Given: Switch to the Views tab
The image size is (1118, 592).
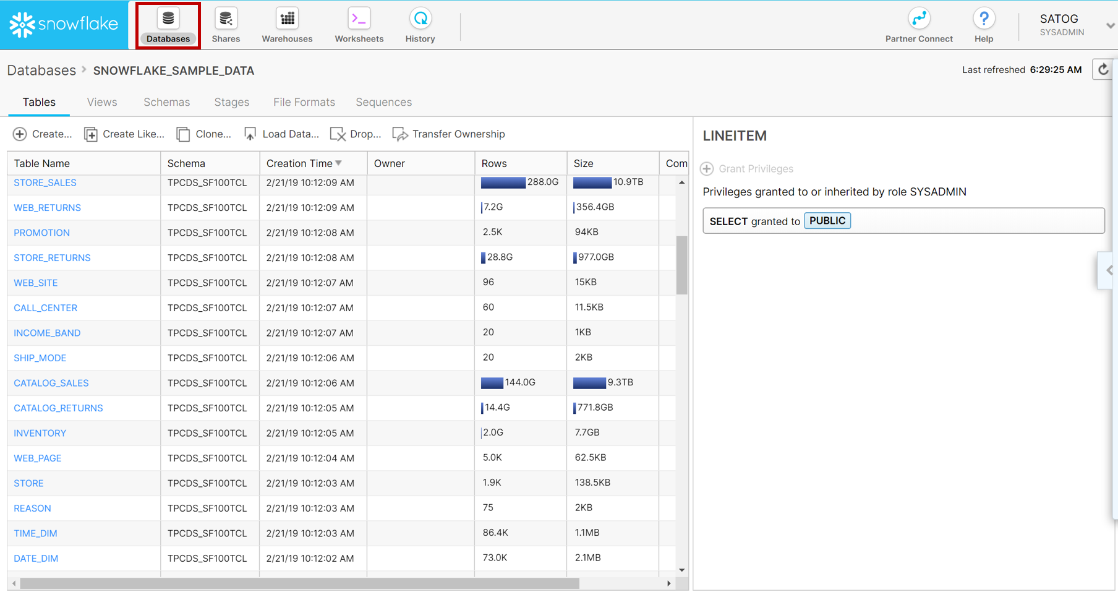Looking at the screenshot, I should (x=102, y=102).
